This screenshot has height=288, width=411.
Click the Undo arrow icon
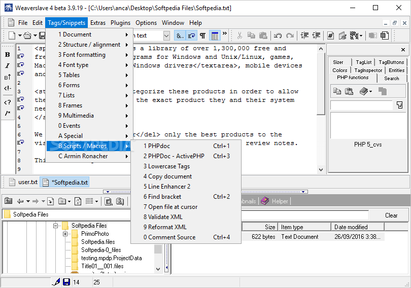click(278, 35)
